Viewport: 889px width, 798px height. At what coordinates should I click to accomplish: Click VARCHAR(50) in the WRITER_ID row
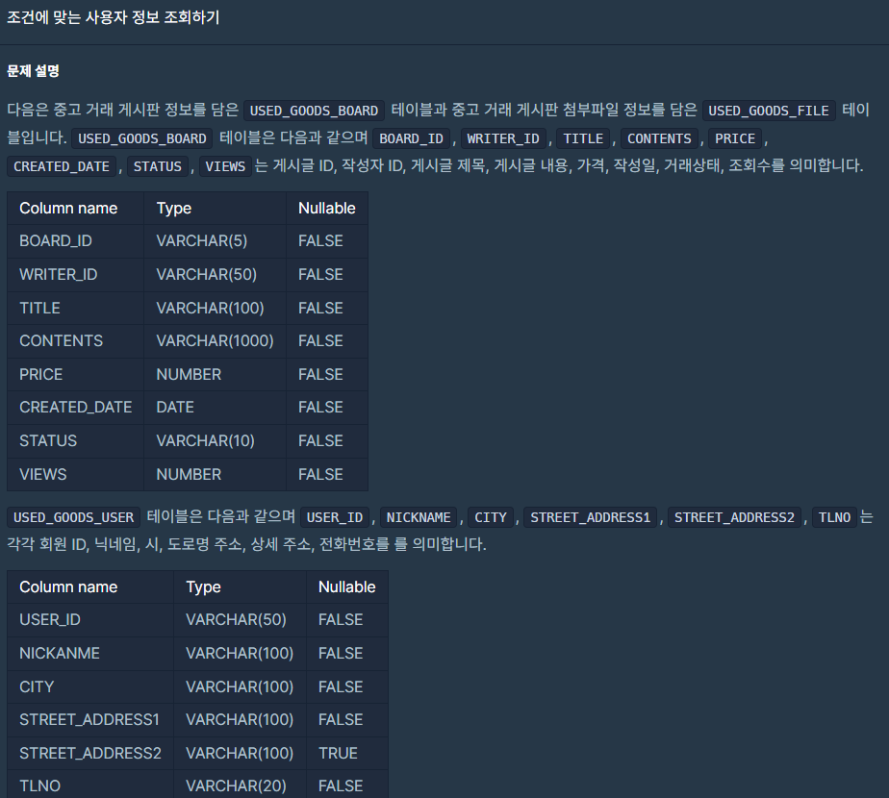[215, 275]
